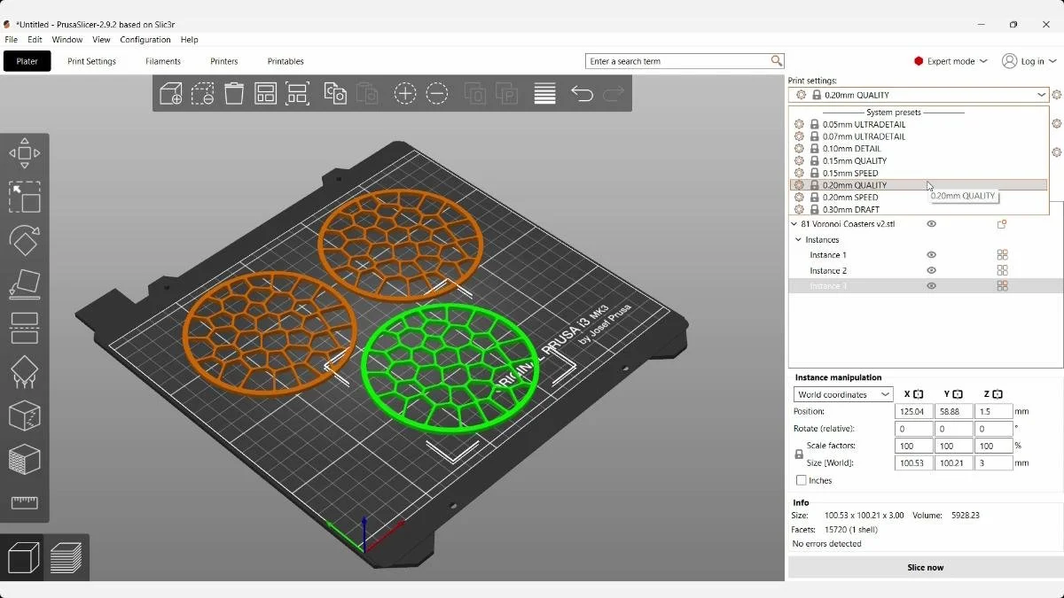Screen dimensions: 1064x598
Task: Choose the 0.30mm DRAFT preset
Action: (x=919, y=210)
